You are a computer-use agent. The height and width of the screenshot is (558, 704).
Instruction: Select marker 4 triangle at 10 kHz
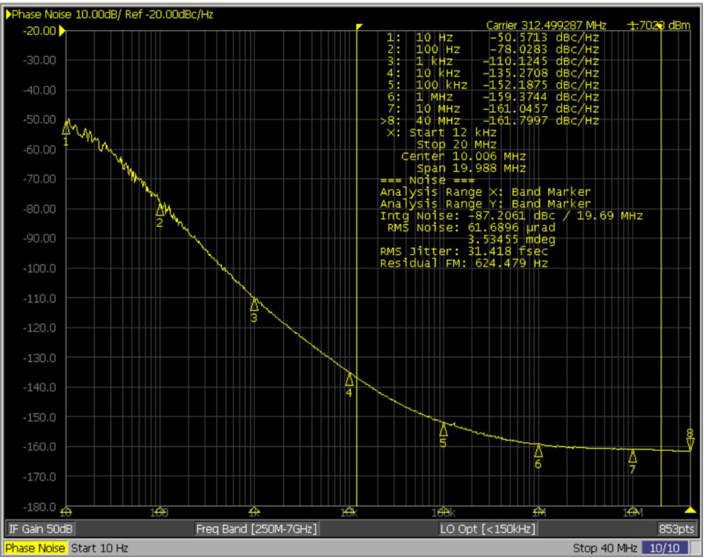pyautogui.click(x=350, y=379)
